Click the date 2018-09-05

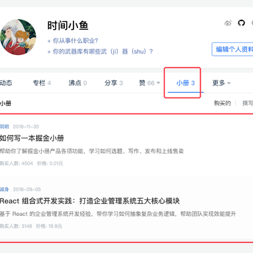click(x=27, y=189)
